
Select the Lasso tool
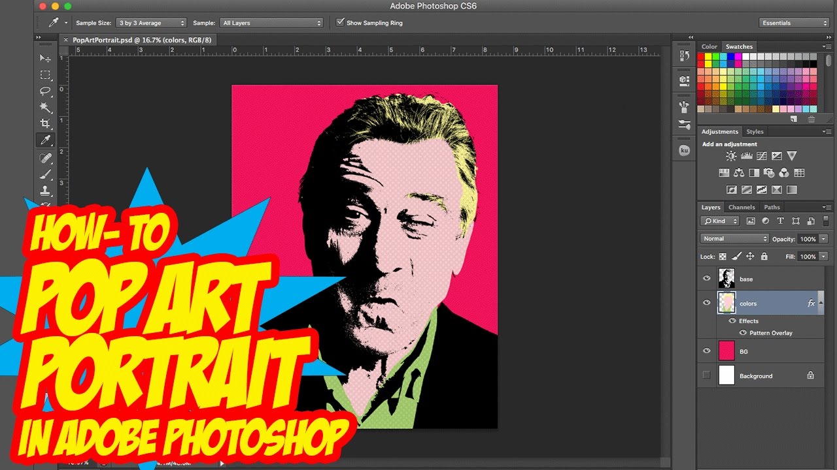click(x=45, y=91)
